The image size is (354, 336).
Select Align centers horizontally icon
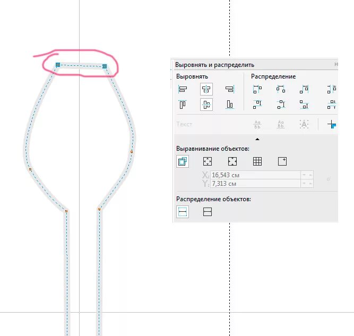coord(206,89)
